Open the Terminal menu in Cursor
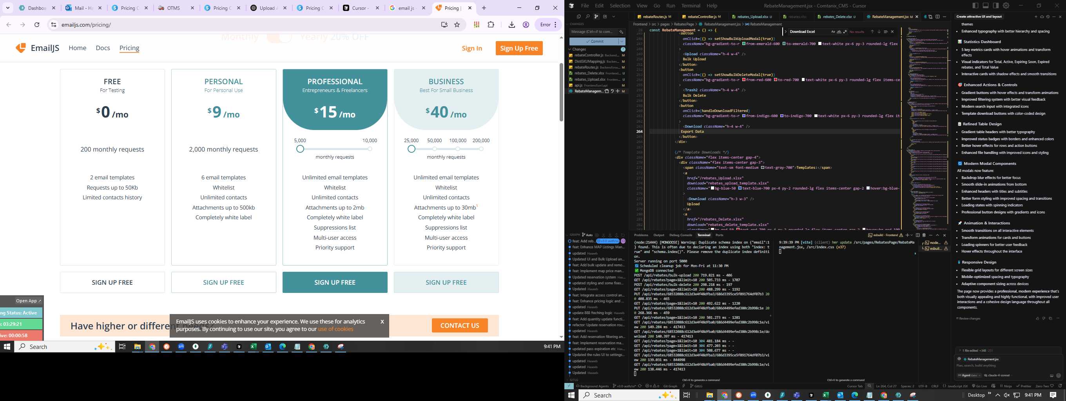Screen dimensions: 1066x401 [691, 5]
